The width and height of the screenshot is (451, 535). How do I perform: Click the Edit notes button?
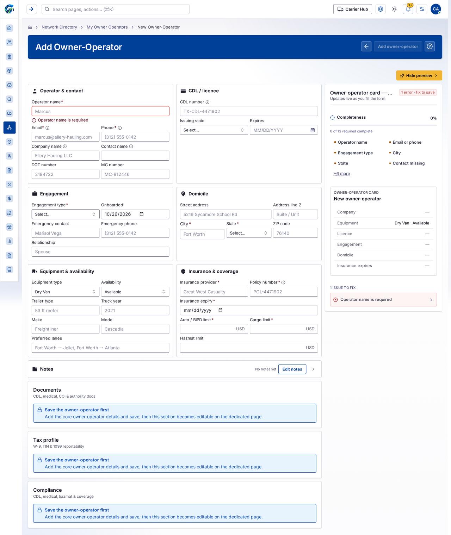[292, 369]
